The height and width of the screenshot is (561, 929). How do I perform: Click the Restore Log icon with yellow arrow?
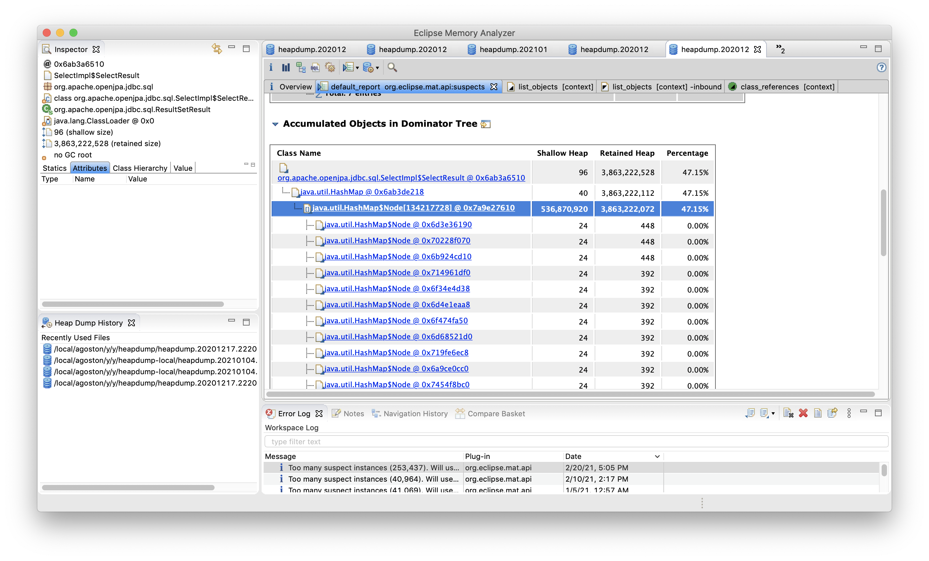tap(833, 413)
